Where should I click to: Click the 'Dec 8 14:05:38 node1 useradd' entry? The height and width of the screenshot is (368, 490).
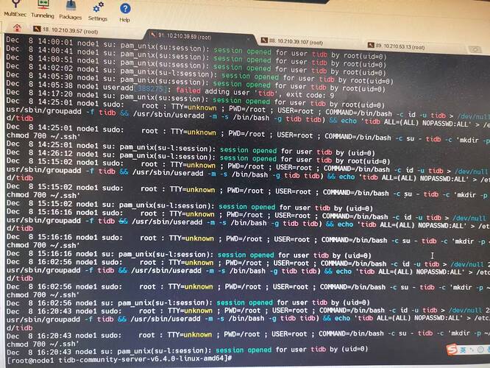click(x=169, y=89)
